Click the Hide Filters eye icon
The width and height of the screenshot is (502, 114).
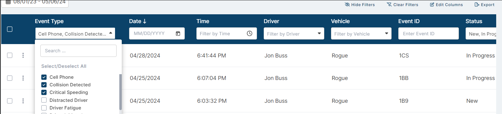click(x=347, y=5)
